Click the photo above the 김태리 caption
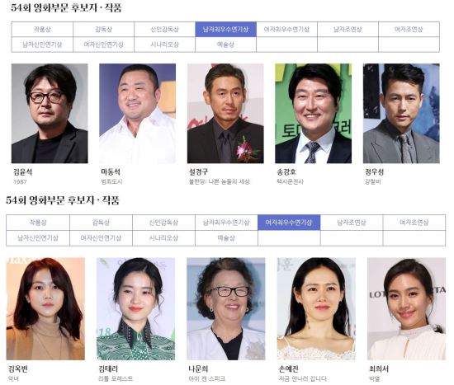This screenshot has height=385, width=454. point(135,309)
